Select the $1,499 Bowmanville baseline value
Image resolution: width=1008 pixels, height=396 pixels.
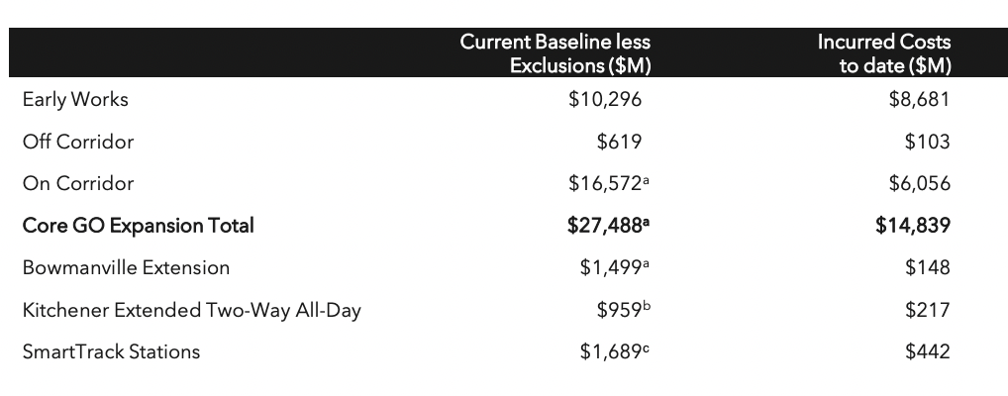[609, 267]
